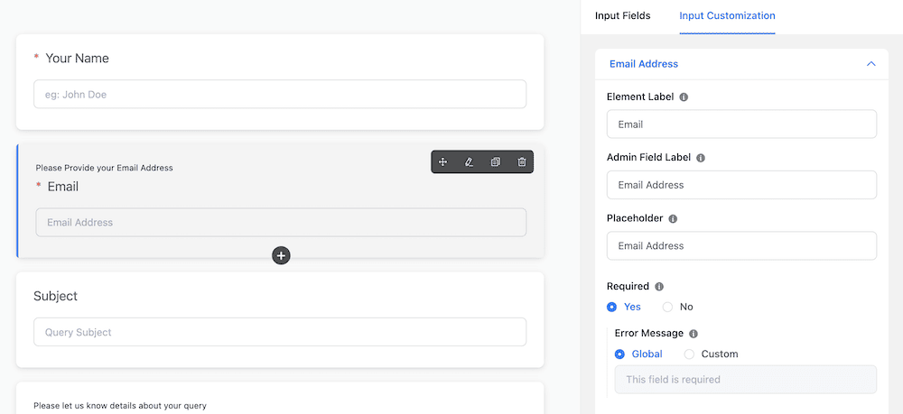The image size is (903, 414).
Task: Click the Email Address field in form preview
Action: (x=281, y=223)
